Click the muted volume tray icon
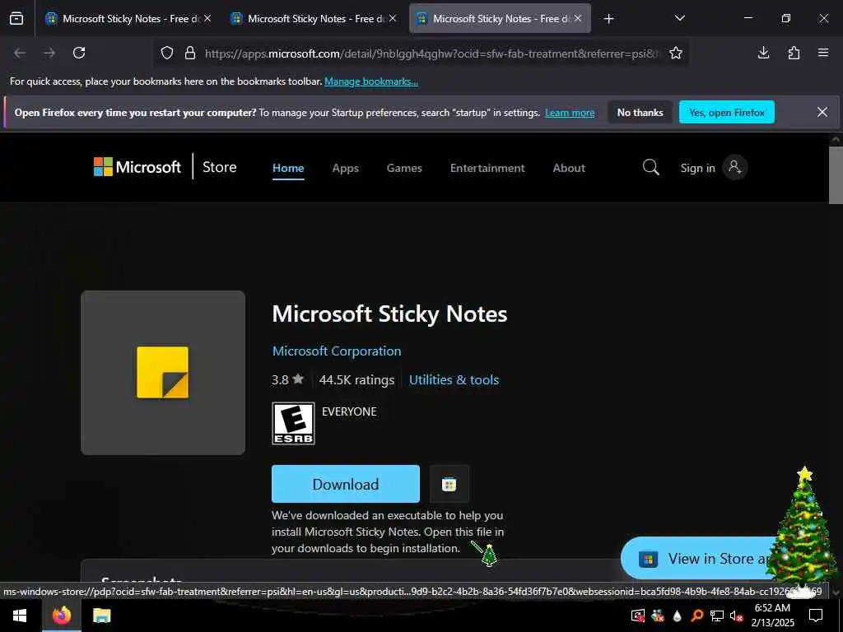Screen dimensions: 843x632 point(736,616)
